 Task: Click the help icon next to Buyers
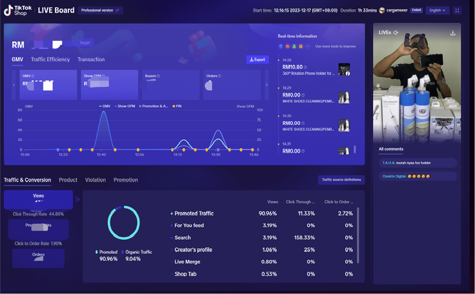tap(158, 76)
